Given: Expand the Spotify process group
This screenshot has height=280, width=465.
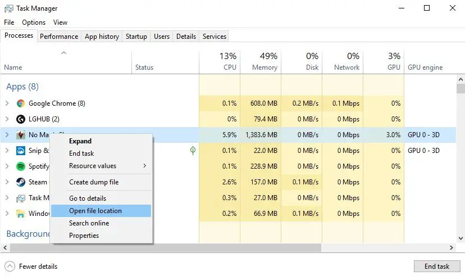Looking at the screenshot, I should point(7,166).
